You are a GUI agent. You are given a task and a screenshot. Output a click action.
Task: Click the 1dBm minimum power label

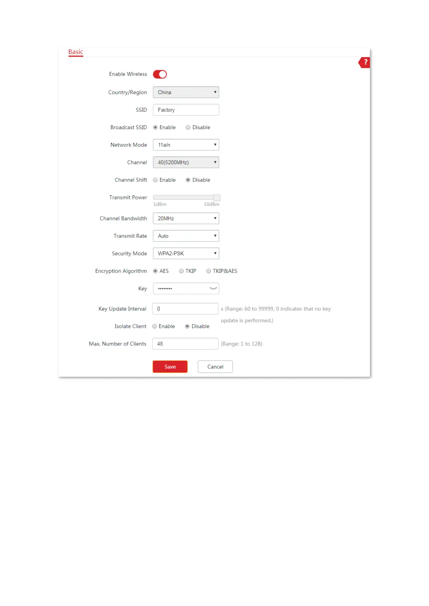160,204
